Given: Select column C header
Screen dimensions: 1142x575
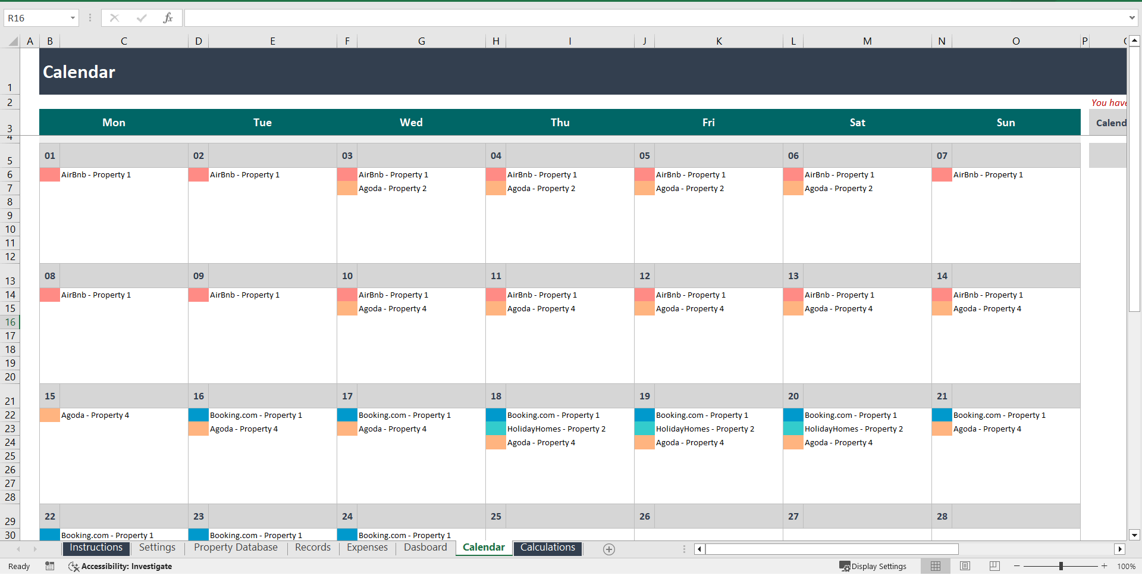Looking at the screenshot, I should pyautogui.click(x=124, y=41).
